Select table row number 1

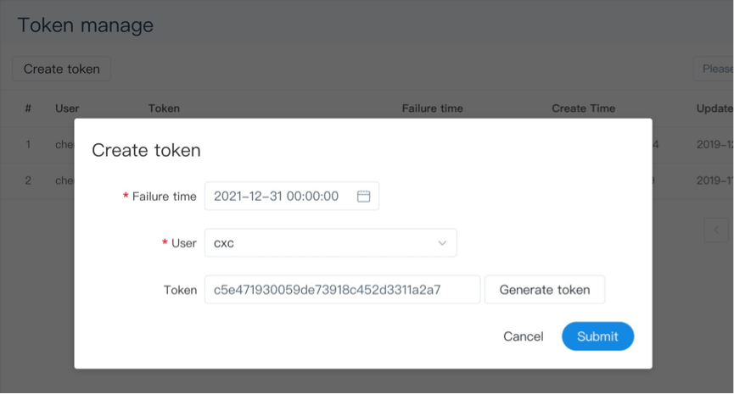(x=28, y=144)
